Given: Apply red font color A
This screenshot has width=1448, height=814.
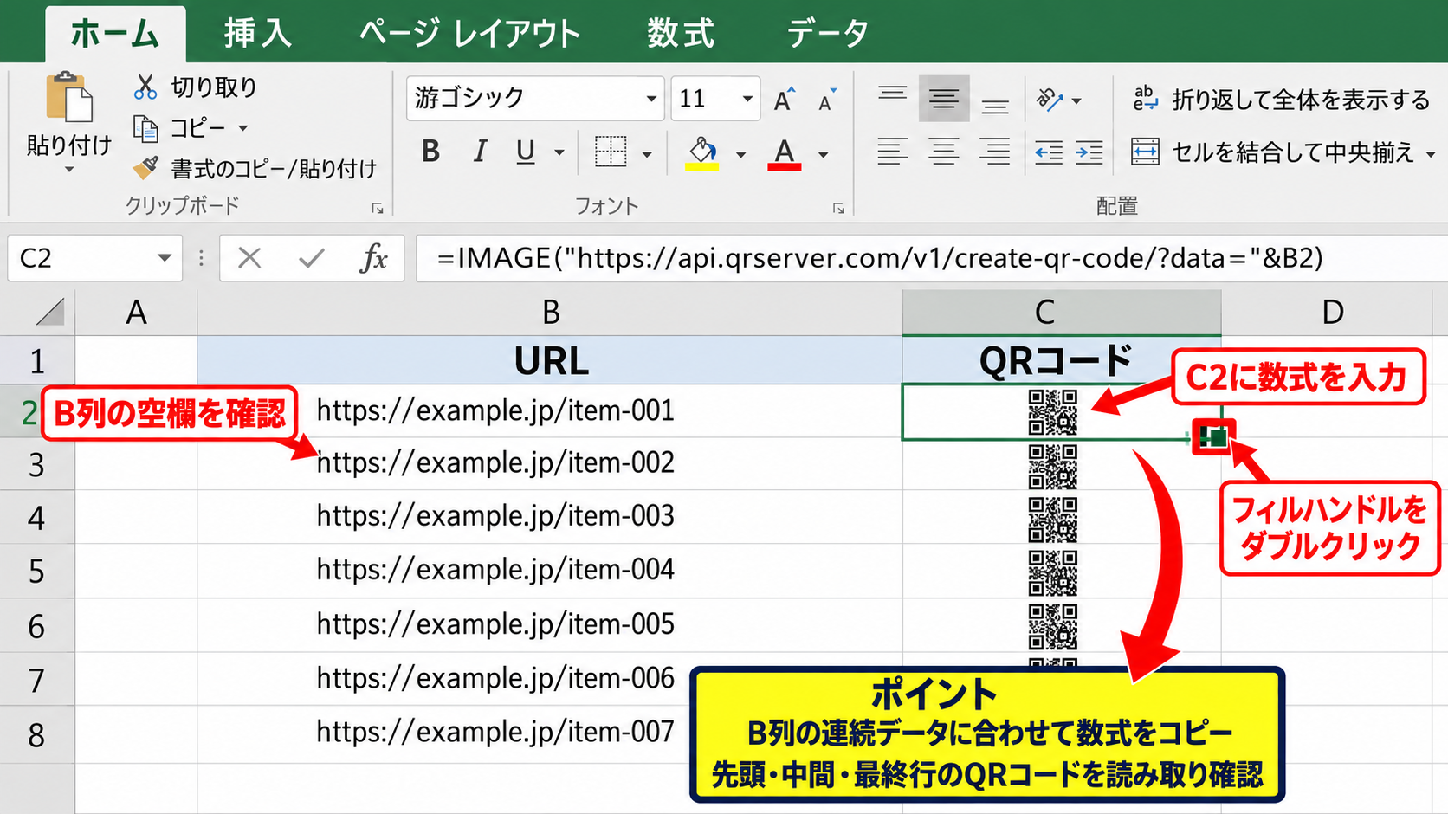Looking at the screenshot, I should click(784, 154).
